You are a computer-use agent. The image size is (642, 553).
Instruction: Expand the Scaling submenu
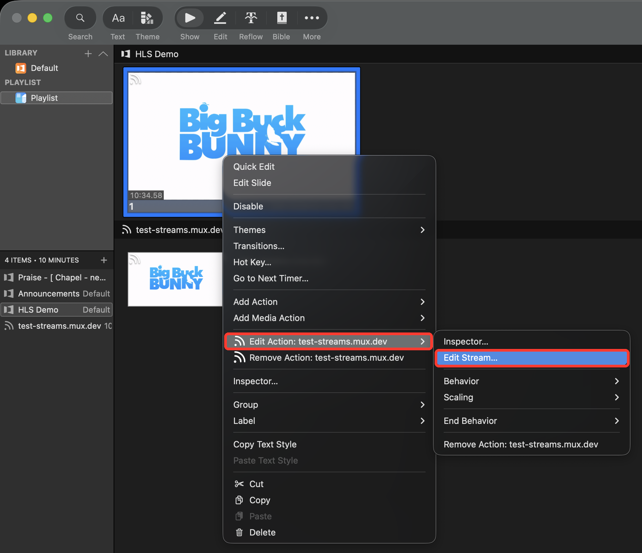tap(531, 397)
